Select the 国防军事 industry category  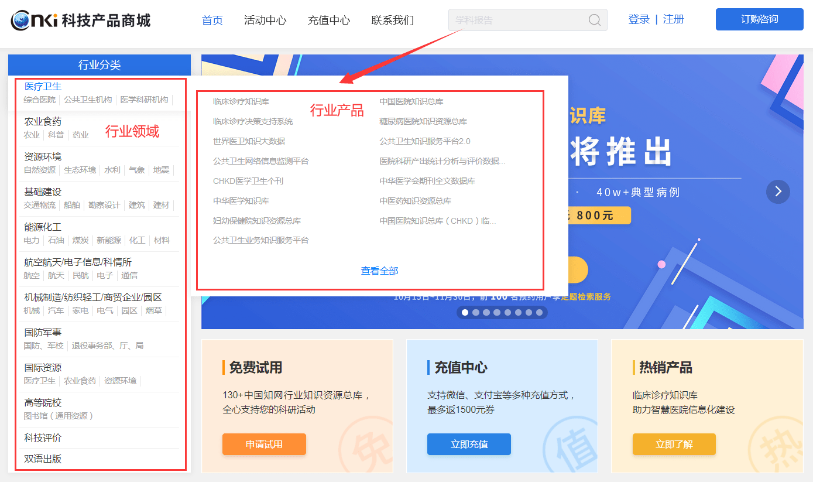tap(43, 333)
